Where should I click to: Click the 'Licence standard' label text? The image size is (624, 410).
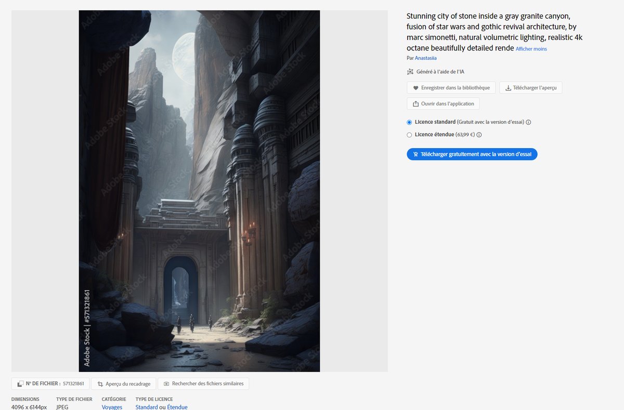click(x=435, y=122)
